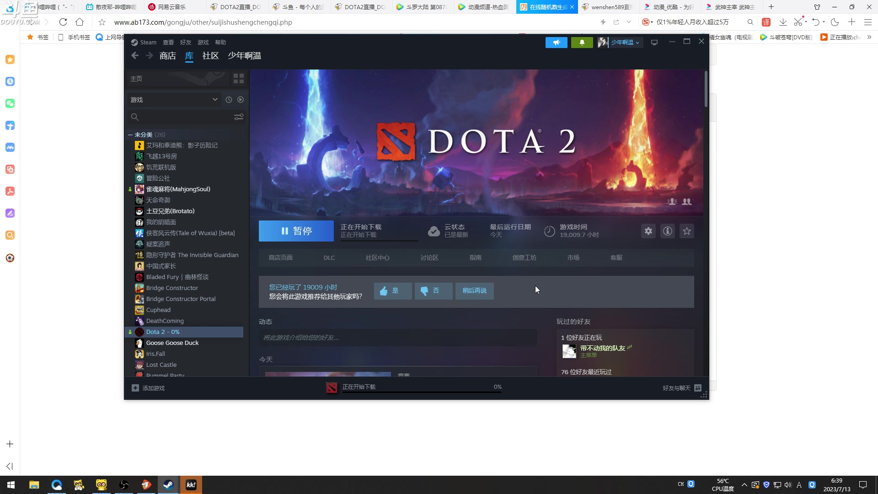
Task: Open advanced filter icon in search bar
Action: 238,117
